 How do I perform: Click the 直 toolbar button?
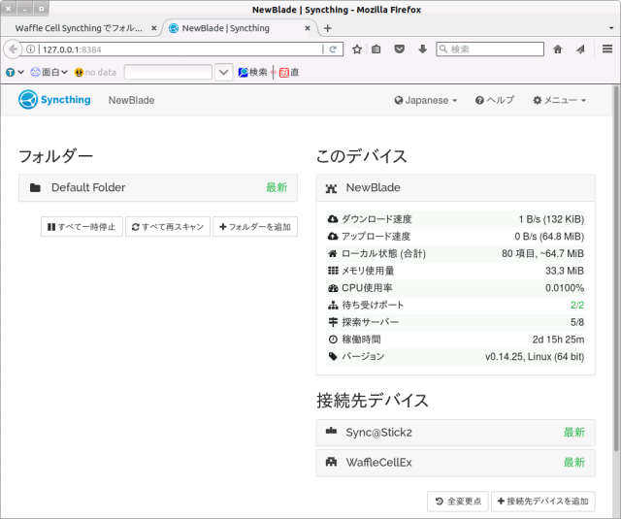pyautogui.click(x=289, y=73)
